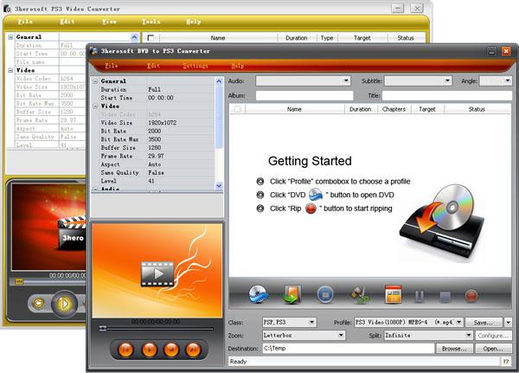Click the Open... destination button
Screen dimensions: 519x373
pos(493,349)
